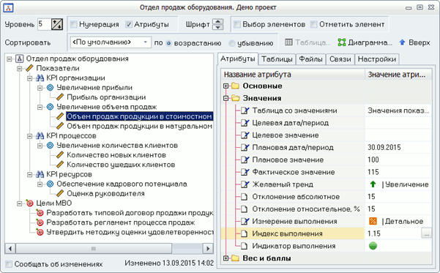Select the возрастанию radio button
The image size is (440, 273).
tap(168, 43)
